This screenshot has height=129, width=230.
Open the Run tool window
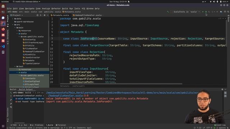point(23,125)
